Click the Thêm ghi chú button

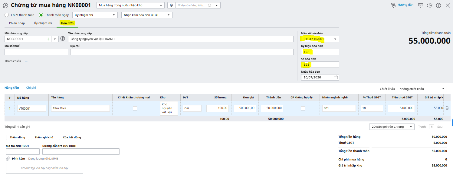44,137
